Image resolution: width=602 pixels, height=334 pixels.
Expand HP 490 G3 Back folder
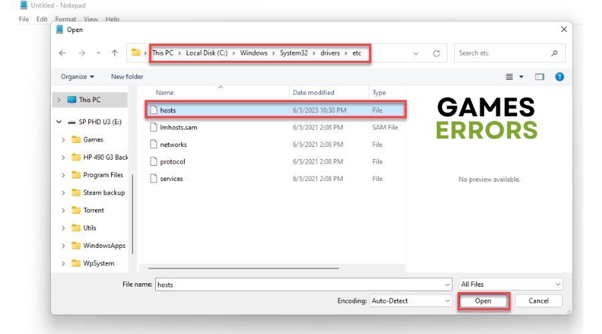click(x=64, y=158)
